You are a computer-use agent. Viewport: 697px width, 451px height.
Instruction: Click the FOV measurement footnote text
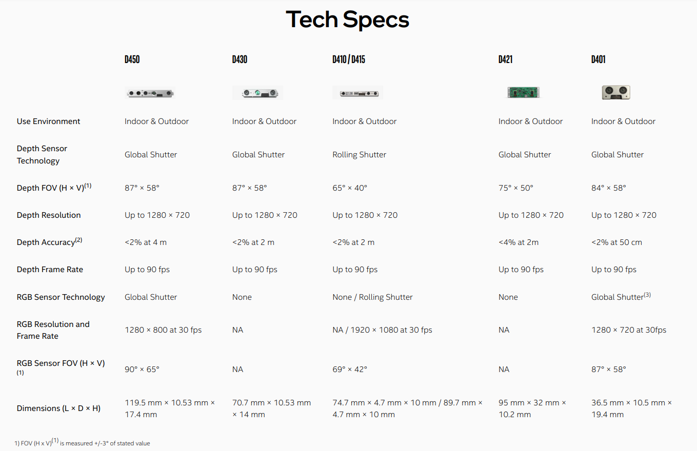point(82,443)
